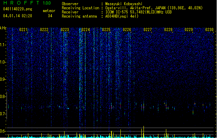Image resolution: width=217 pixels, height=138 pixels.
Task: Click the Receiving Location label
Action: pyautogui.click(x=80, y=8)
